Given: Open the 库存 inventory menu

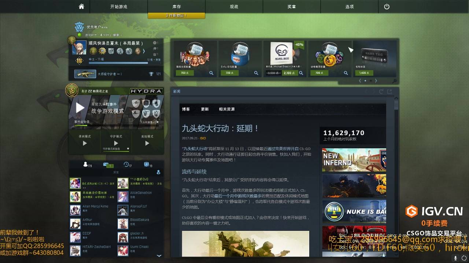Looking at the screenshot, I should coord(177,7).
